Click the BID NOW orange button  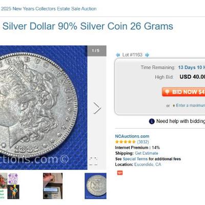(x=183, y=92)
